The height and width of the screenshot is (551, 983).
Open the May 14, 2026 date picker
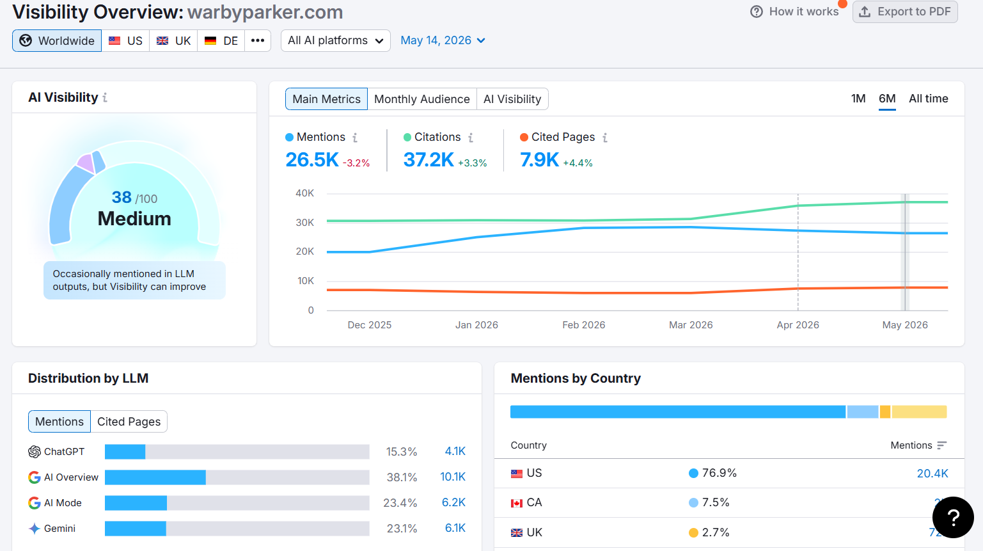click(x=443, y=40)
